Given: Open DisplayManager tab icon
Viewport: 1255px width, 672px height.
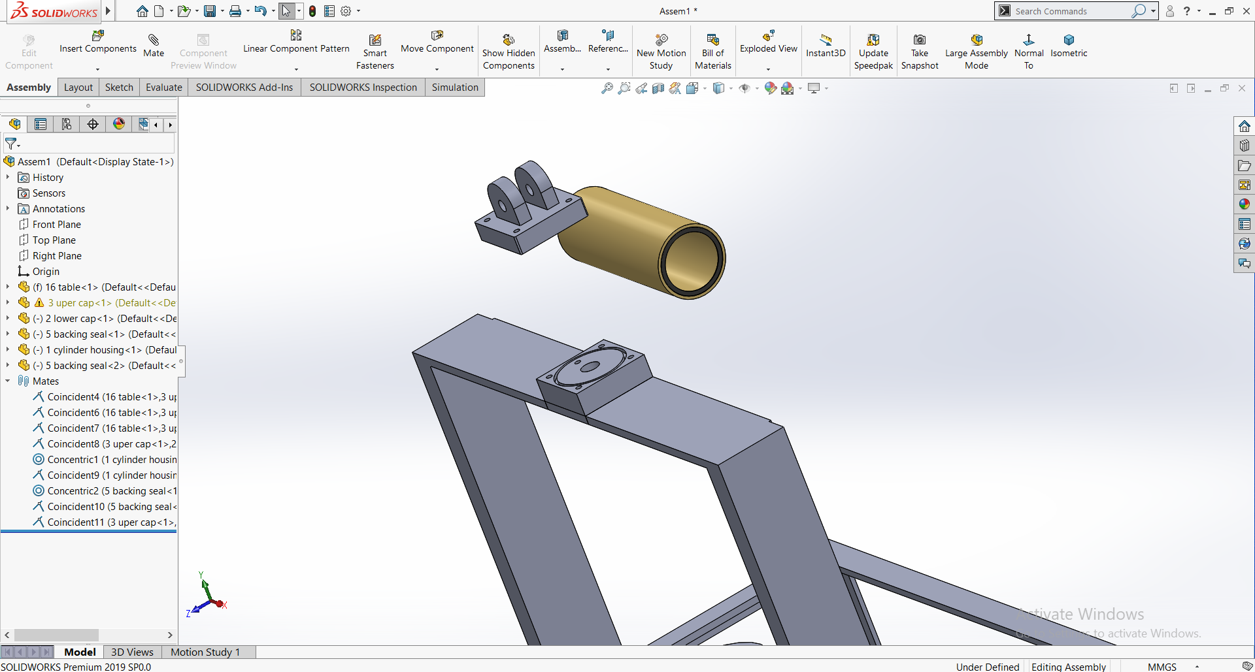Looking at the screenshot, I should [x=119, y=124].
